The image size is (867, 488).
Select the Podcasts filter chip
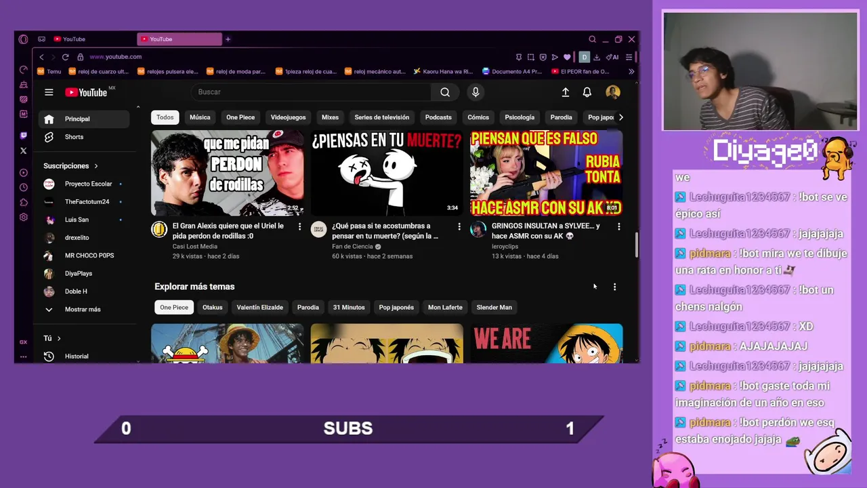(x=438, y=117)
